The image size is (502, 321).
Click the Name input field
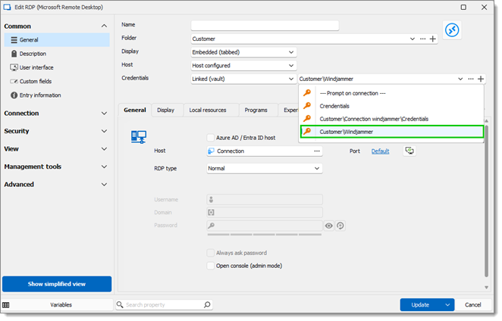[x=265, y=25]
